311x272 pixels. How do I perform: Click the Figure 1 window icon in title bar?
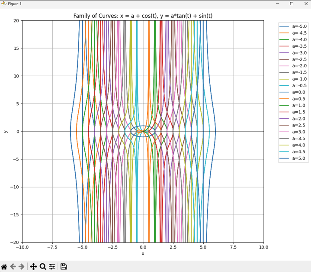(x=4, y=4)
